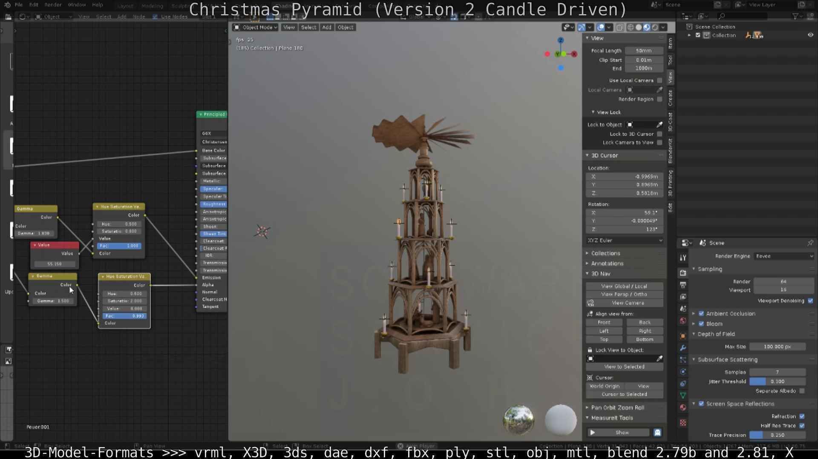
Task: Open the viewport Select menu
Action: [308, 27]
